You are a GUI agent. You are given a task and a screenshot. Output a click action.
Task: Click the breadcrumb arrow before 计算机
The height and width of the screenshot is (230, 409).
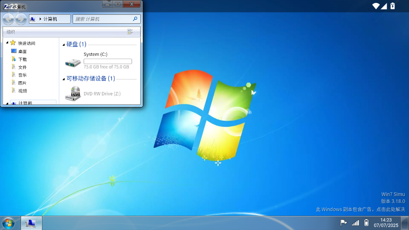40,19
